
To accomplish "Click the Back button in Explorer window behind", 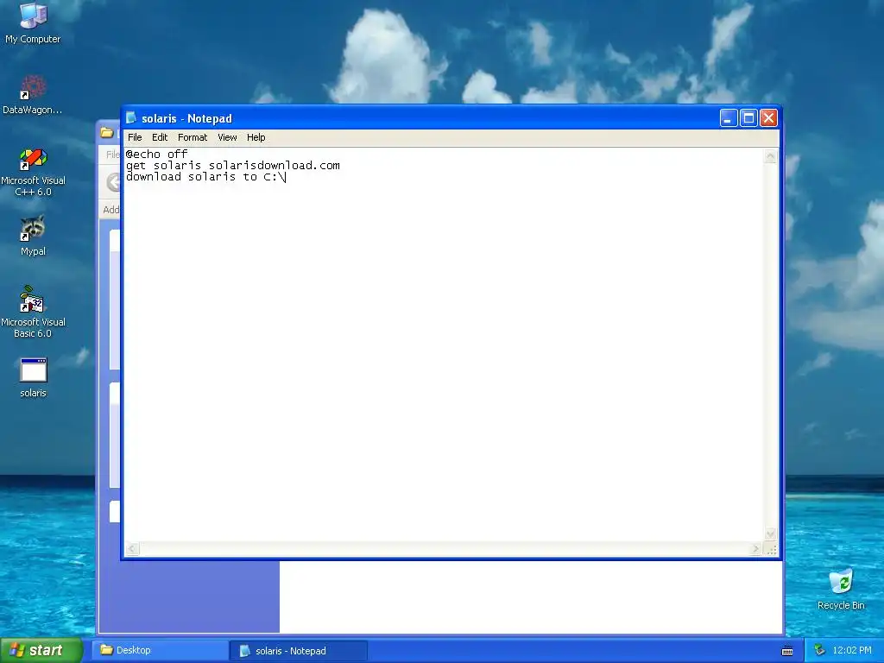I will (113, 182).
